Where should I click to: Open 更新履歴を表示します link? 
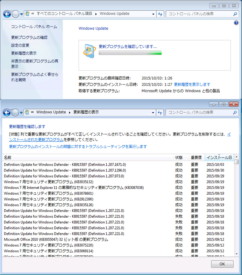[x=192, y=84]
